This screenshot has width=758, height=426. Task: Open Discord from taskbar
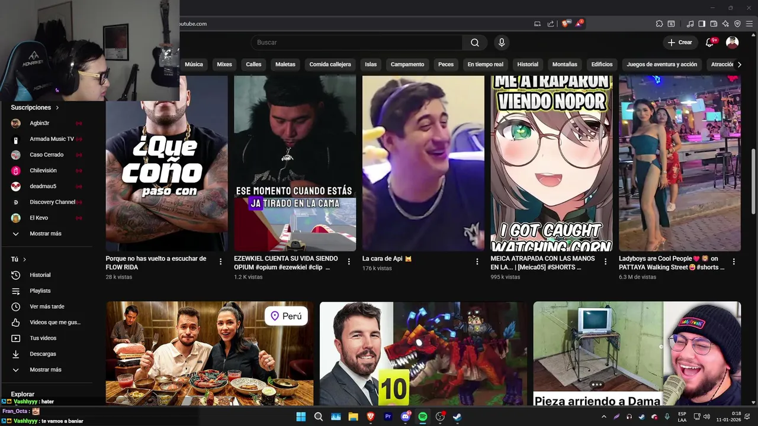(406, 417)
